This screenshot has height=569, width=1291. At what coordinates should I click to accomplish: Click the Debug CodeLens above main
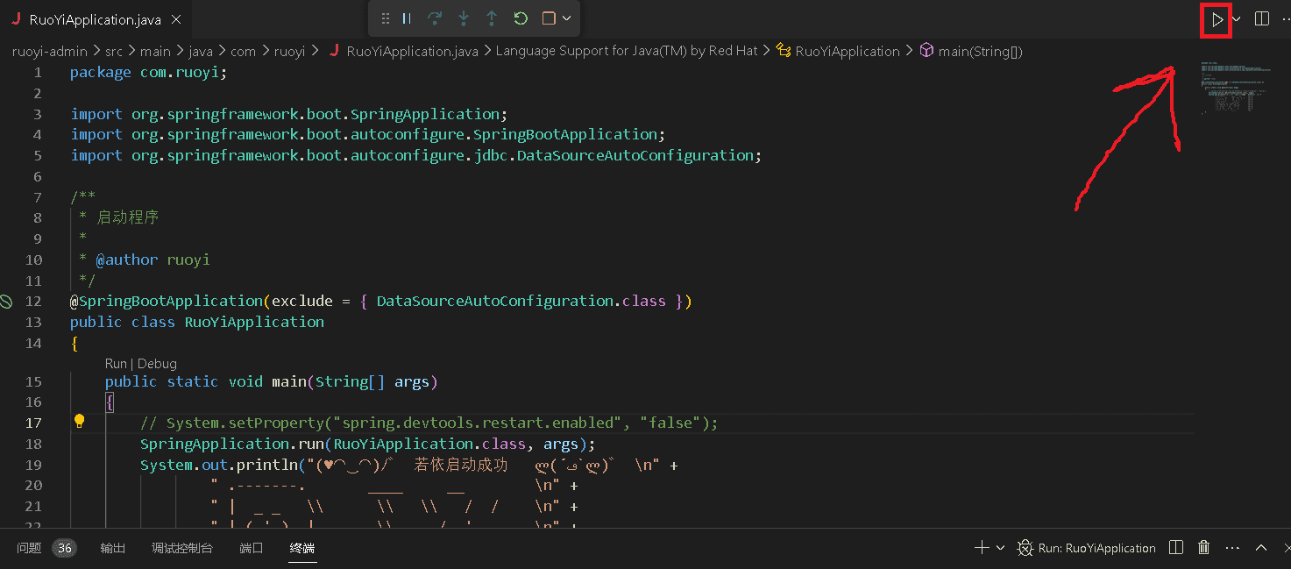click(157, 363)
